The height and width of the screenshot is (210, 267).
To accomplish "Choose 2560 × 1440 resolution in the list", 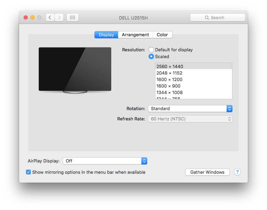I will [194, 66].
